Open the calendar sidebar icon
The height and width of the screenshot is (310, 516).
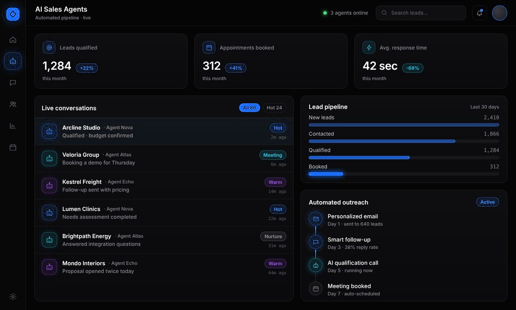pyautogui.click(x=13, y=147)
